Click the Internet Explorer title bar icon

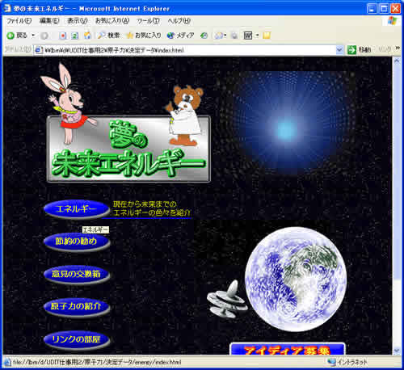tap(7, 8)
